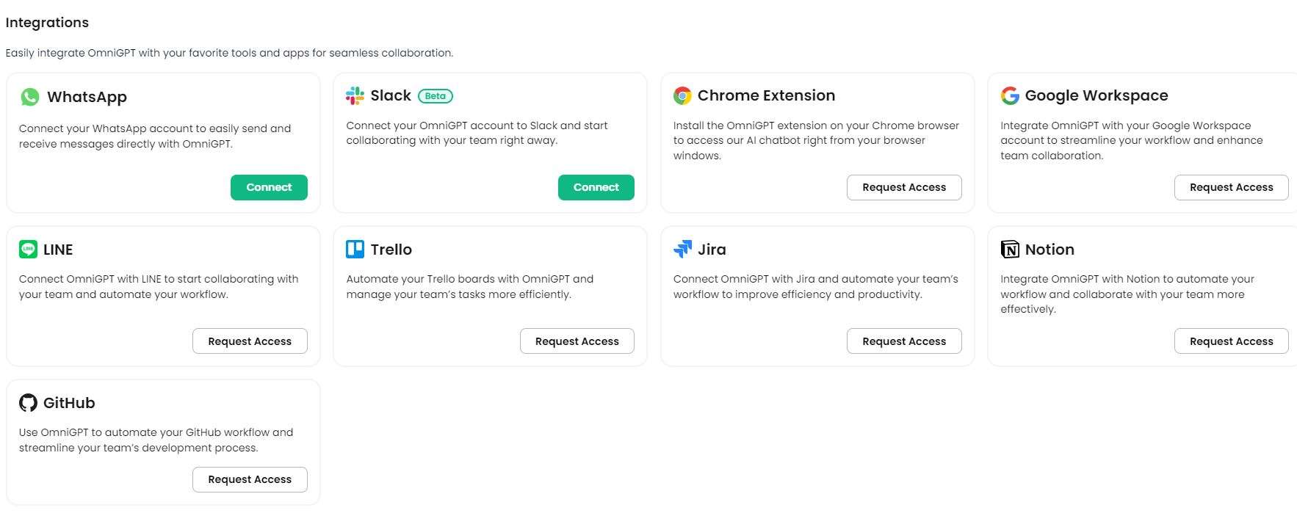Click the Slack card title
Image resolution: width=1297 pixels, height=516 pixels.
click(391, 95)
